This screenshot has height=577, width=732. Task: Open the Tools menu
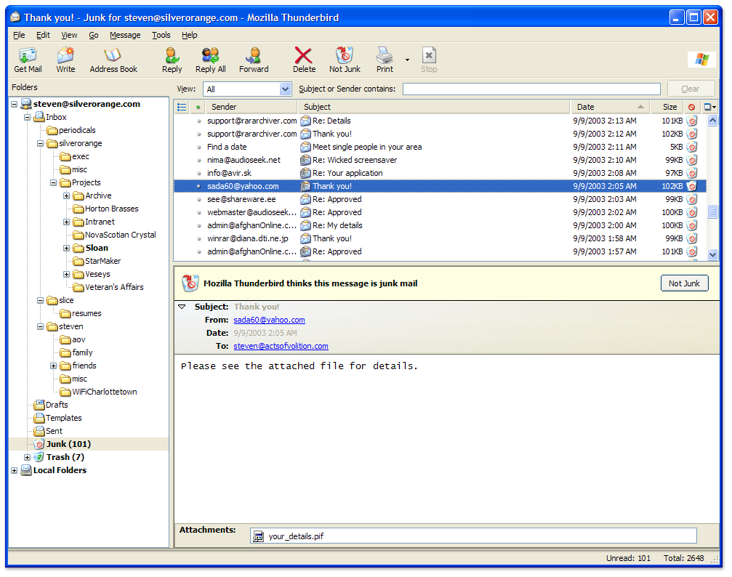pos(161,34)
